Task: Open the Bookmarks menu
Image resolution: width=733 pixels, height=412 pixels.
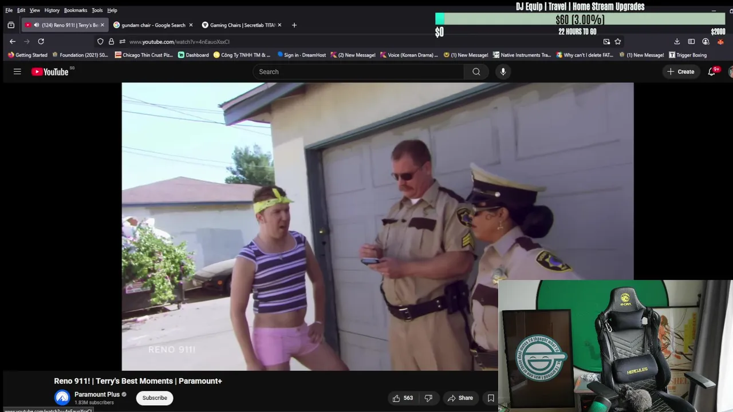Action: point(76,10)
